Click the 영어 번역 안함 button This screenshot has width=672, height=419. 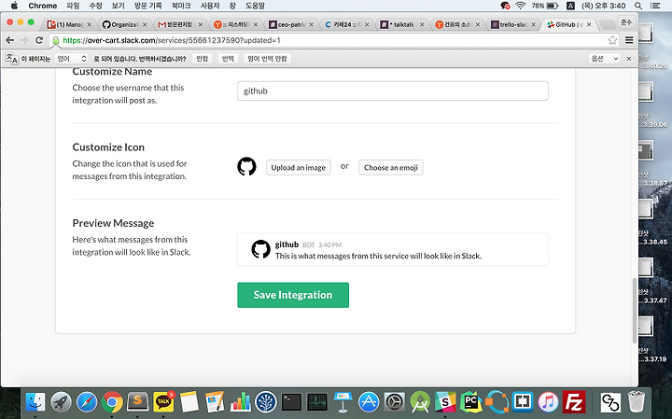(x=267, y=59)
